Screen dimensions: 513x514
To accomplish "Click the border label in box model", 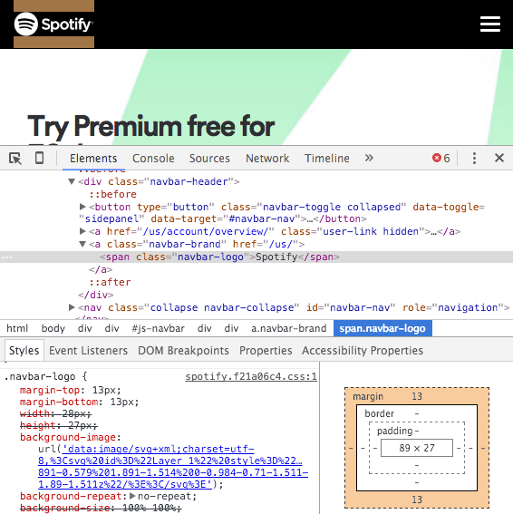I will tap(379, 413).
